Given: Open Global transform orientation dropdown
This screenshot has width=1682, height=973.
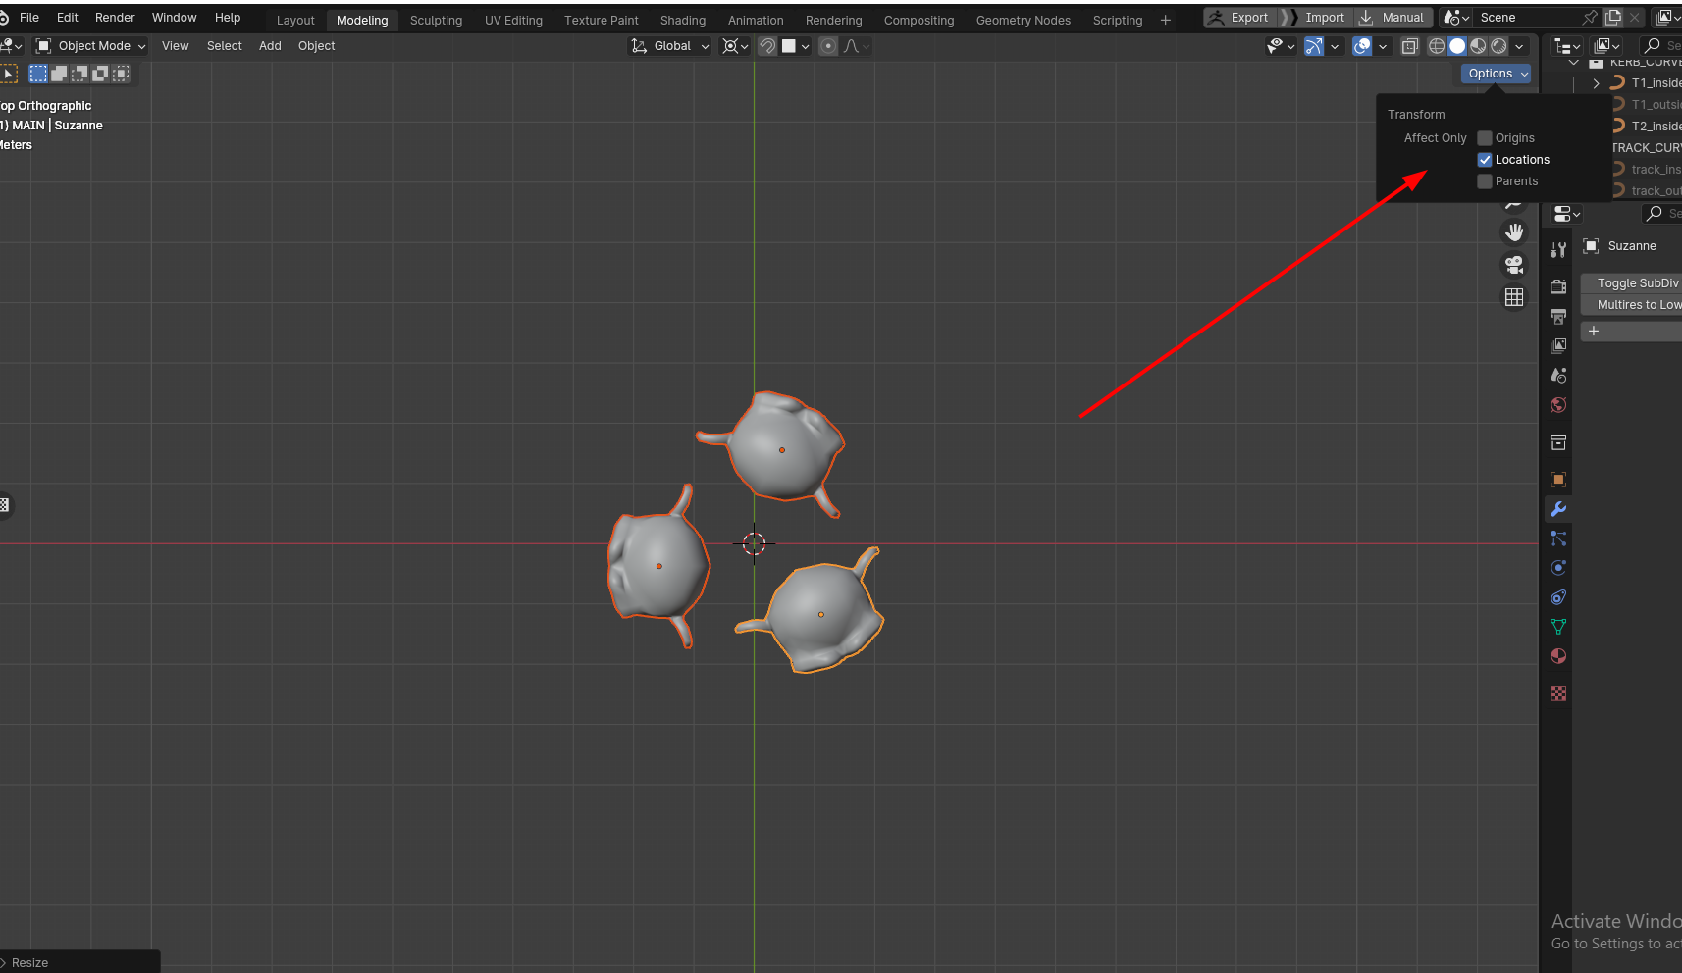Looking at the screenshot, I should point(669,46).
